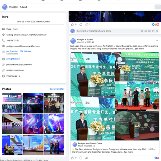Like the post with 10 reactions
The height and width of the screenshot is (161, 161).
72,158
